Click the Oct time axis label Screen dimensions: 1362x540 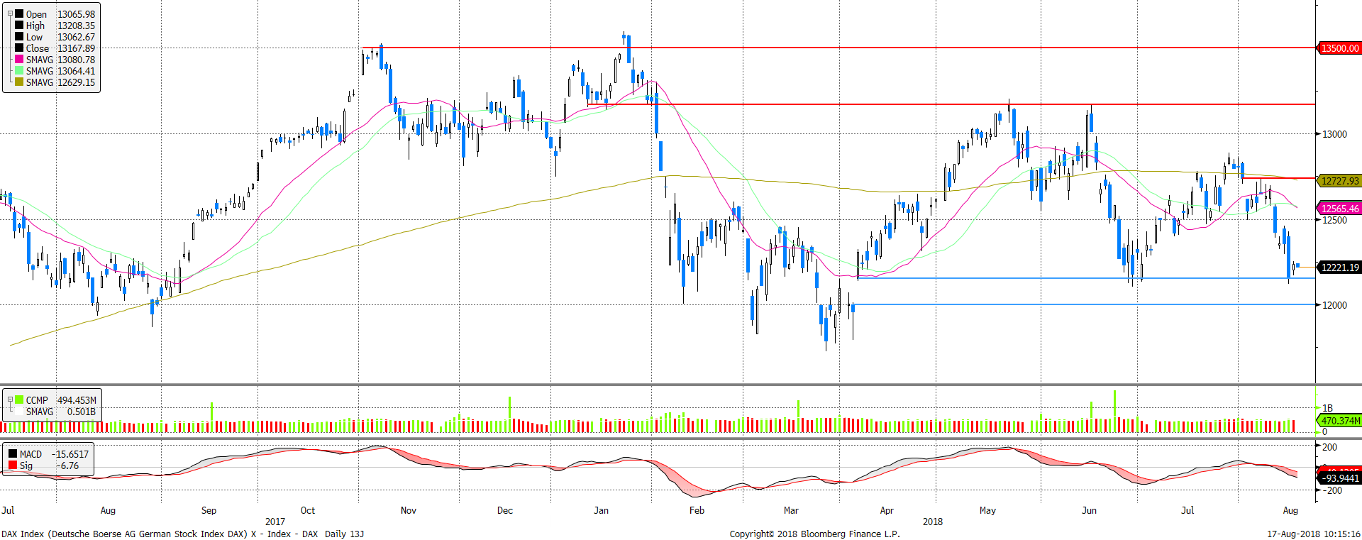[x=308, y=510]
